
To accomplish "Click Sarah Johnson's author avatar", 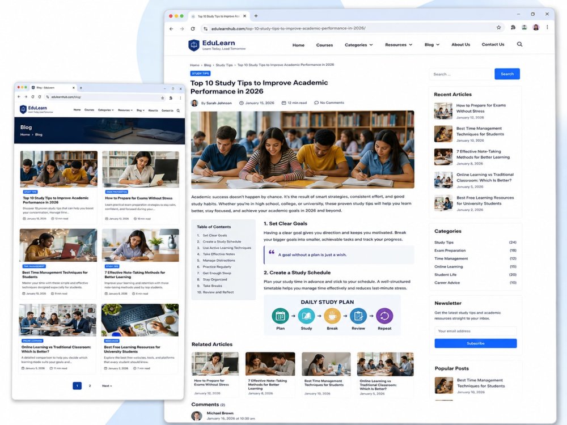I will (194, 103).
